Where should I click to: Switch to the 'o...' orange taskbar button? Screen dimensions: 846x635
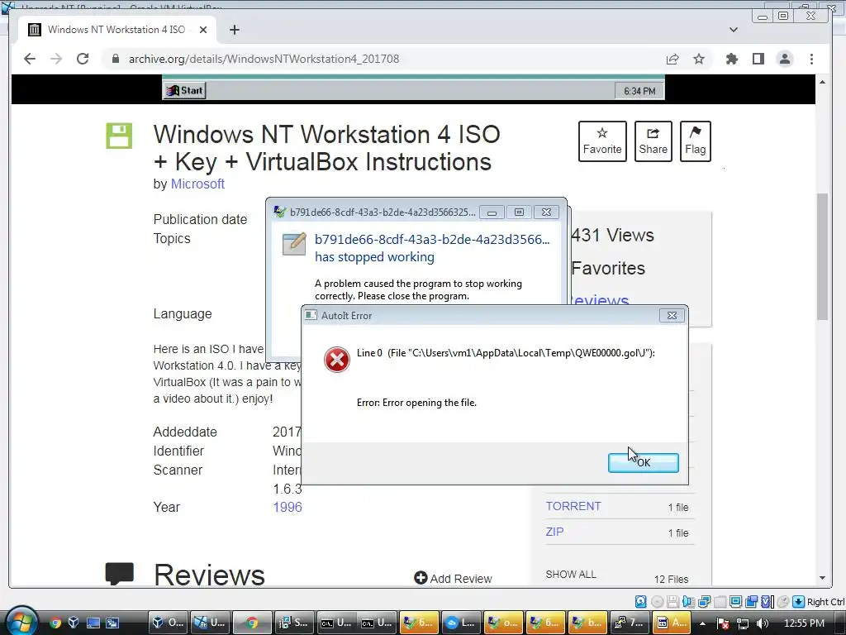click(x=503, y=623)
